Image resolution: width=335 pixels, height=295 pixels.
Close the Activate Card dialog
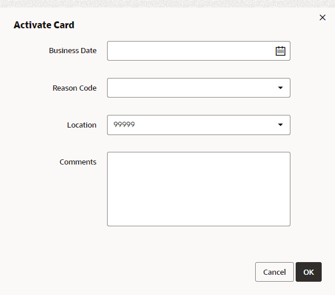pyautogui.click(x=322, y=17)
